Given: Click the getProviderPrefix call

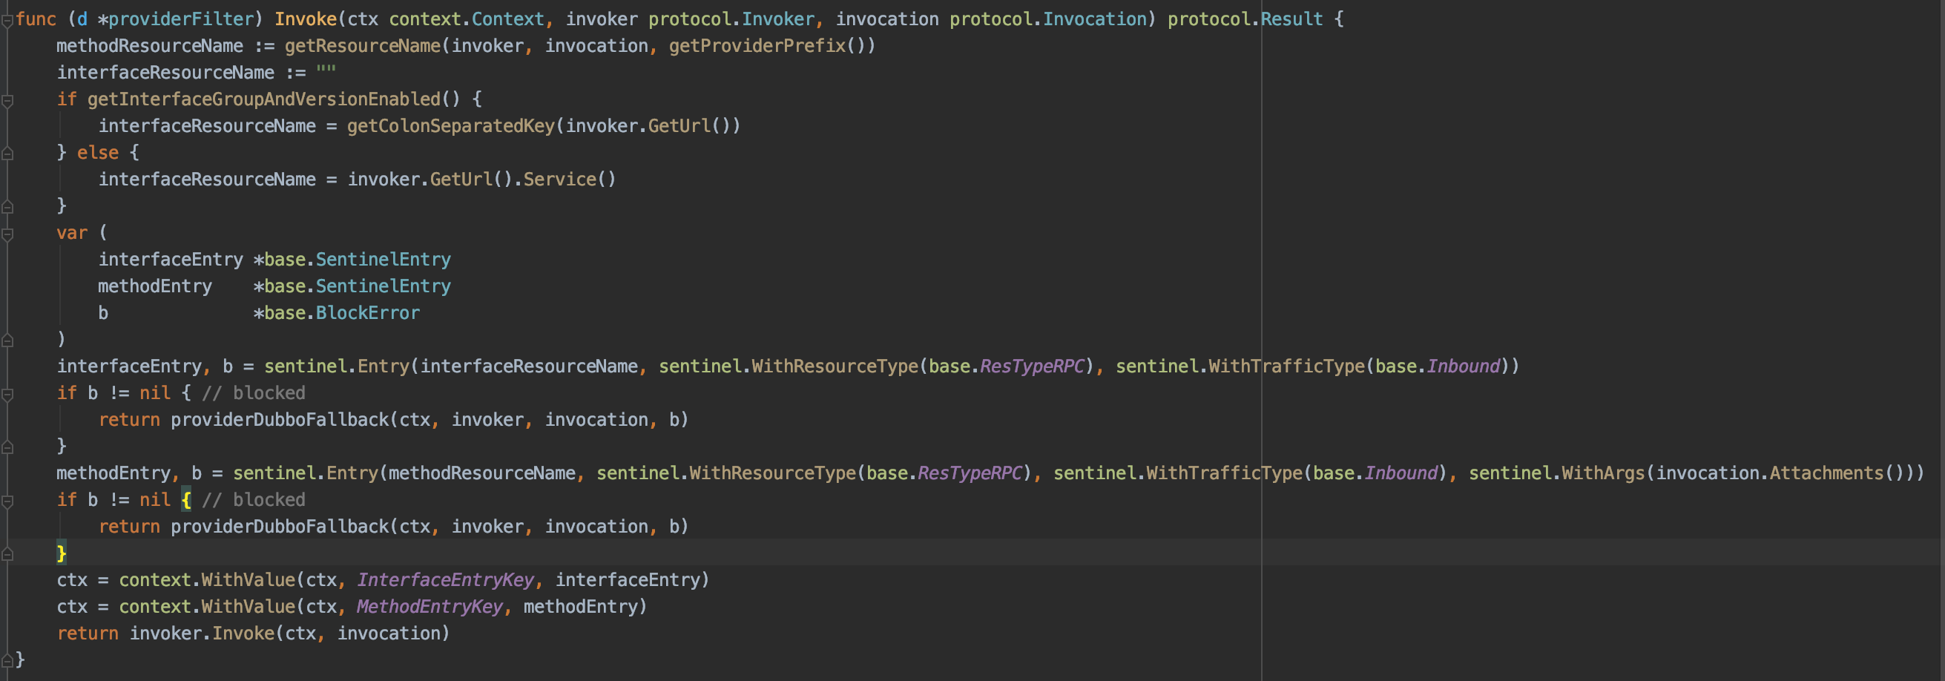Looking at the screenshot, I should tap(757, 46).
